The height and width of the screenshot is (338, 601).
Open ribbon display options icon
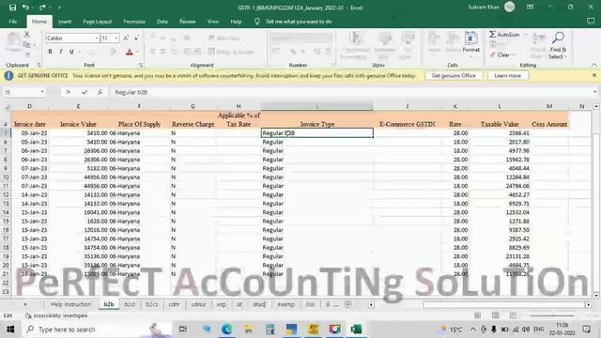(x=530, y=7)
